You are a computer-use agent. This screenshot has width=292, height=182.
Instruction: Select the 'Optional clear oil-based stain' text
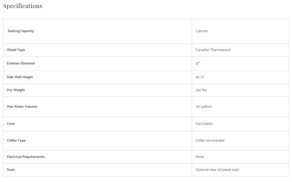pyautogui.click(x=217, y=170)
